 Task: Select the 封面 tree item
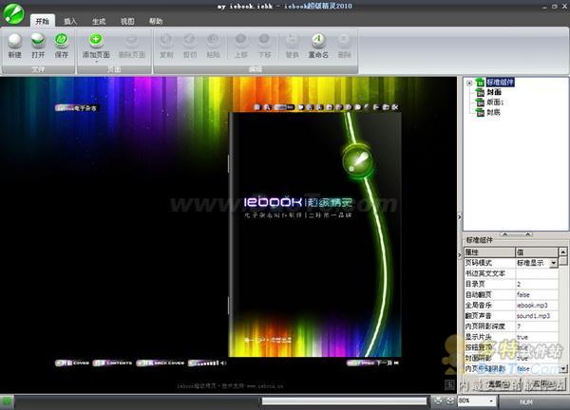494,92
